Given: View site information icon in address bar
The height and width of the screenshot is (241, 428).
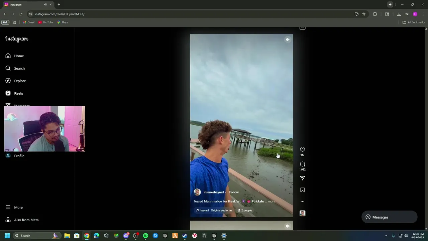Looking at the screenshot, I should coord(30,14).
